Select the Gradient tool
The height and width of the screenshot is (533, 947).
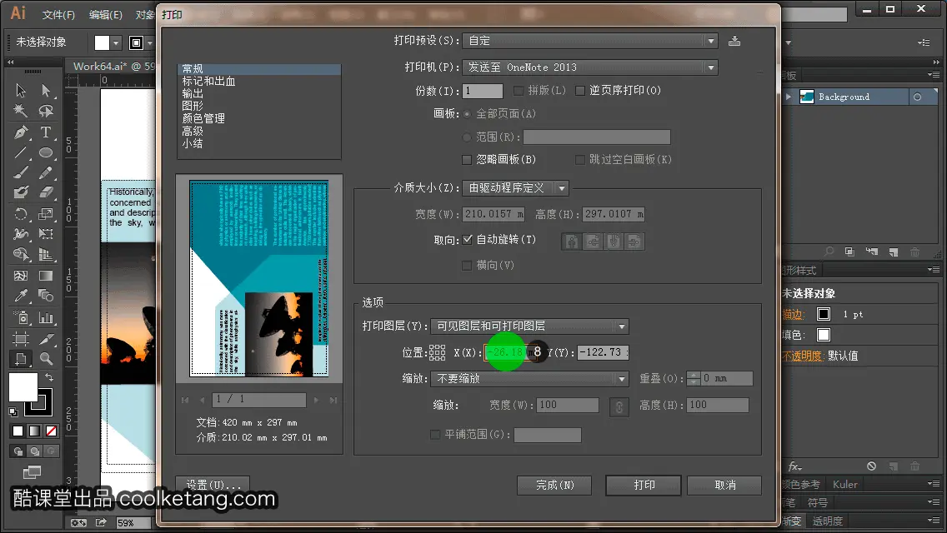pos(46,276)
